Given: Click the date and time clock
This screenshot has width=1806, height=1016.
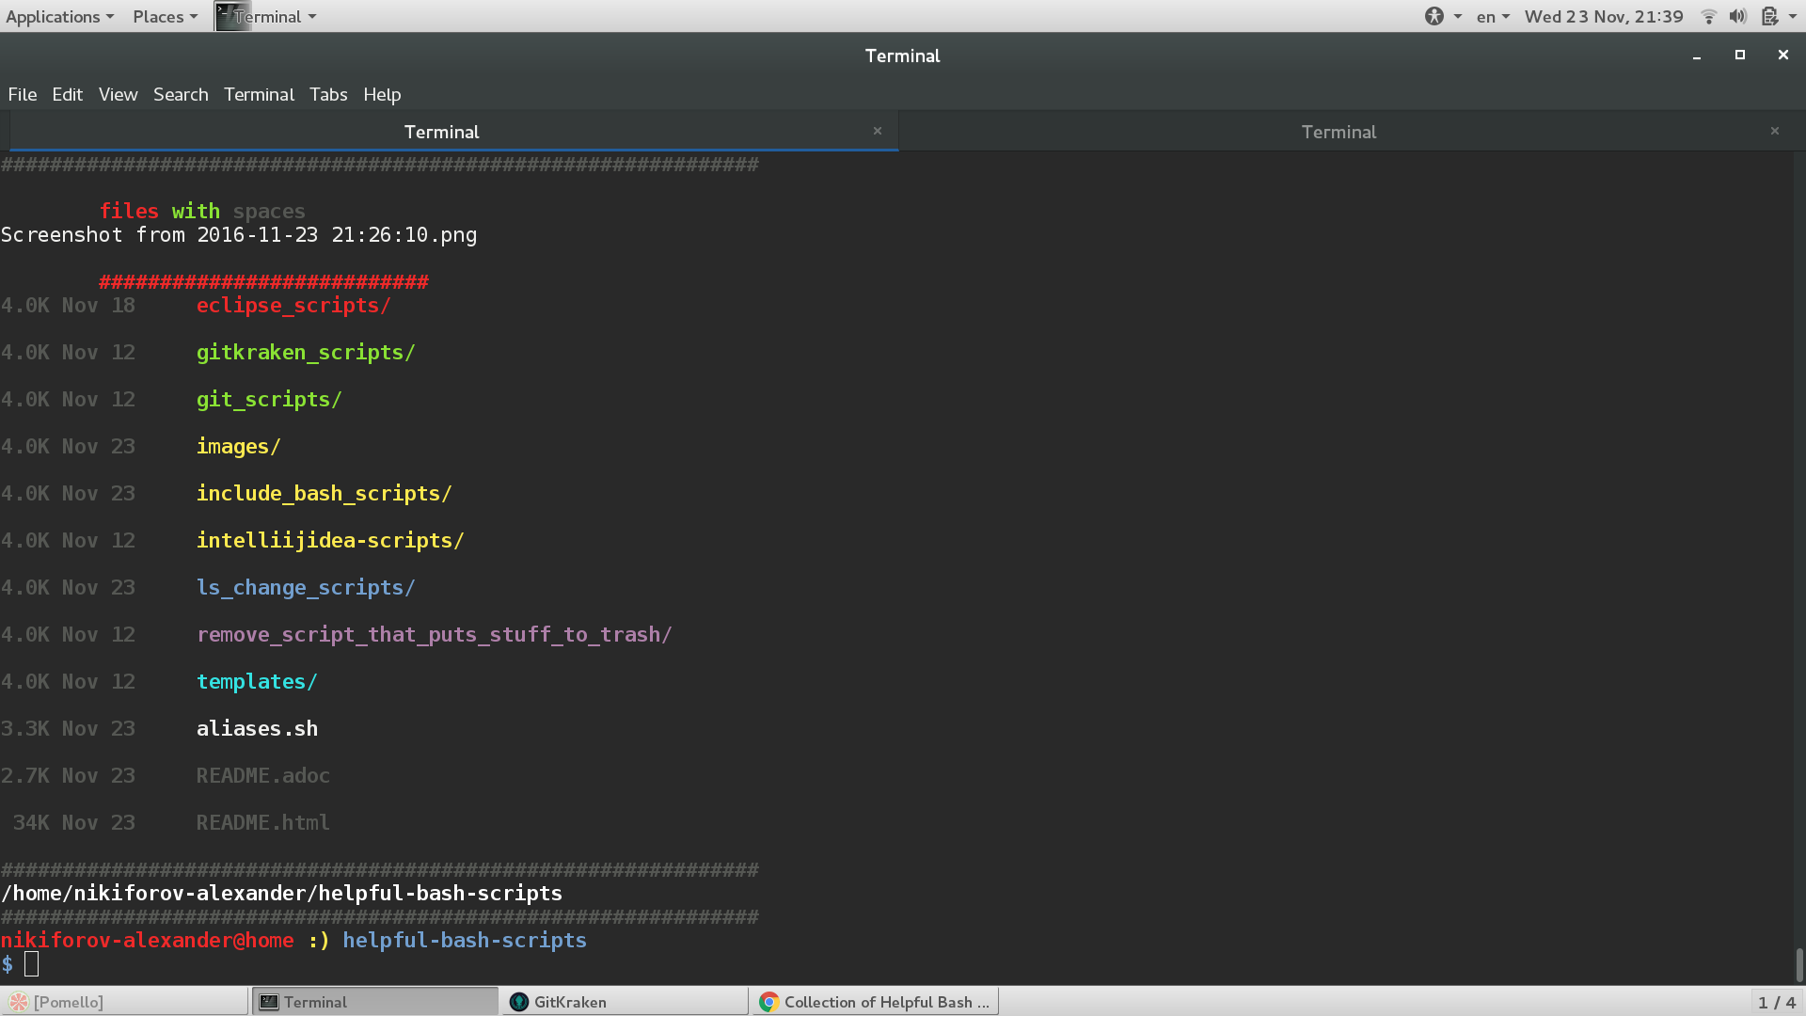Looking at the screenshot, I should click(x=1603, y=16).
